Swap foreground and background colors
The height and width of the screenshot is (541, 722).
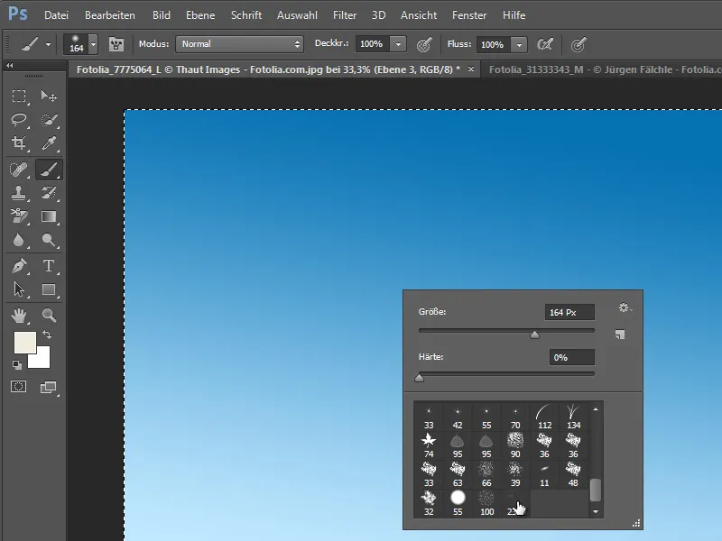pos(47,335)
